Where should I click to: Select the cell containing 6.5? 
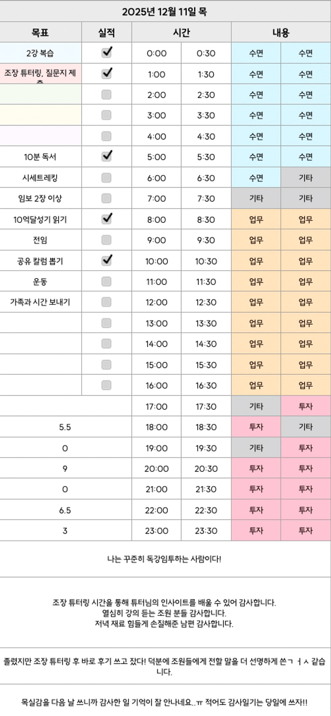[65, 510]
